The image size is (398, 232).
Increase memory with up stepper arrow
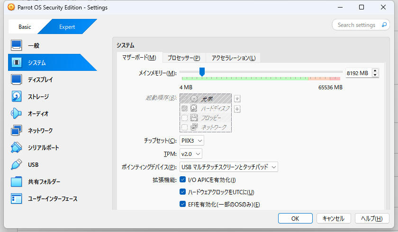tap(375, 71)
